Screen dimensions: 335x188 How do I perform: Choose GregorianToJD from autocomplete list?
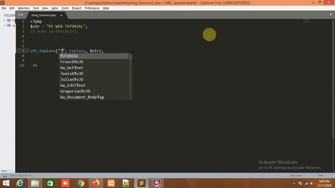click(94, 91)
